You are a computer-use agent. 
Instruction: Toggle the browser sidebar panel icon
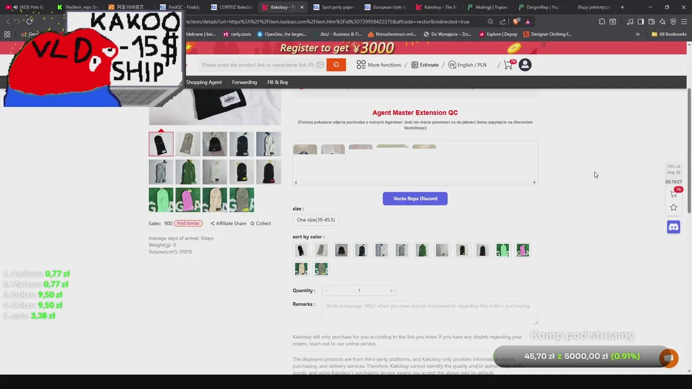coord(641,22)
